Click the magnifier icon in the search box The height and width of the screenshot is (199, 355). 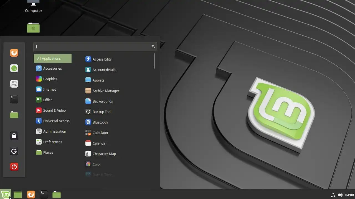153,46
